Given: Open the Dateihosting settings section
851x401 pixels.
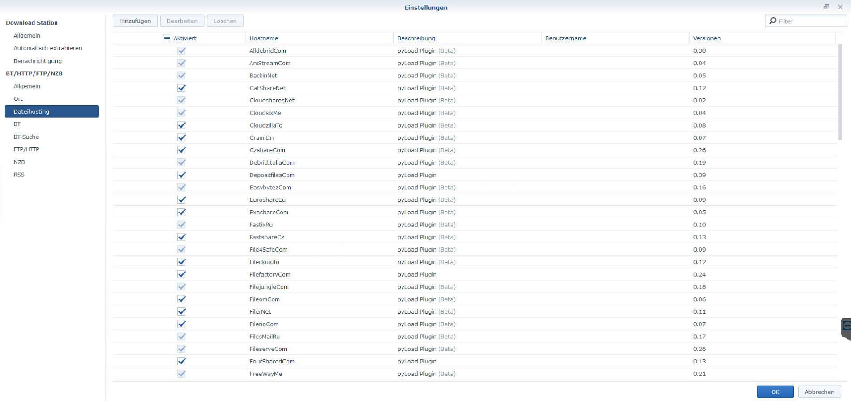Looking at the screenshot, I should 52,111.
